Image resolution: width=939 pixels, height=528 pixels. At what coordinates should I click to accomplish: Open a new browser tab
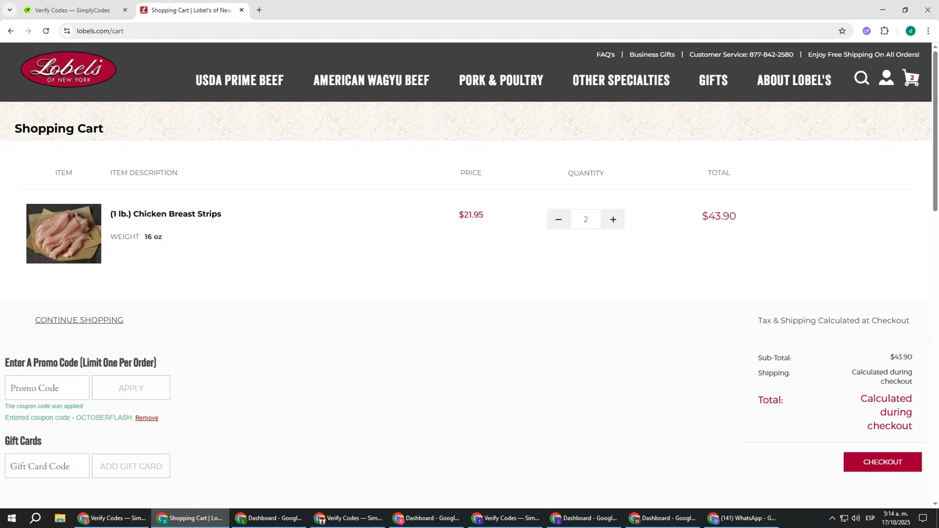[x=259, y=10]
